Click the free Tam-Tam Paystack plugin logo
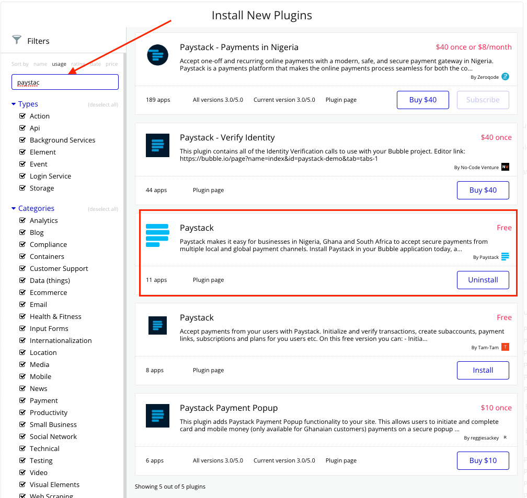The height and width of the screenshot is (498, 527). [x=157, y=325]
